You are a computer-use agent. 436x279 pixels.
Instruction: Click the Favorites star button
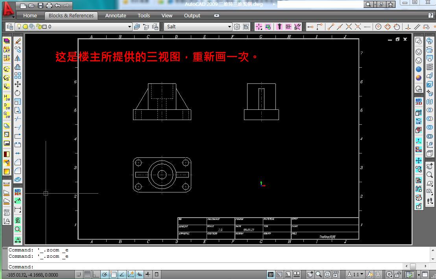pyautogui.click(x=390, y=4)
